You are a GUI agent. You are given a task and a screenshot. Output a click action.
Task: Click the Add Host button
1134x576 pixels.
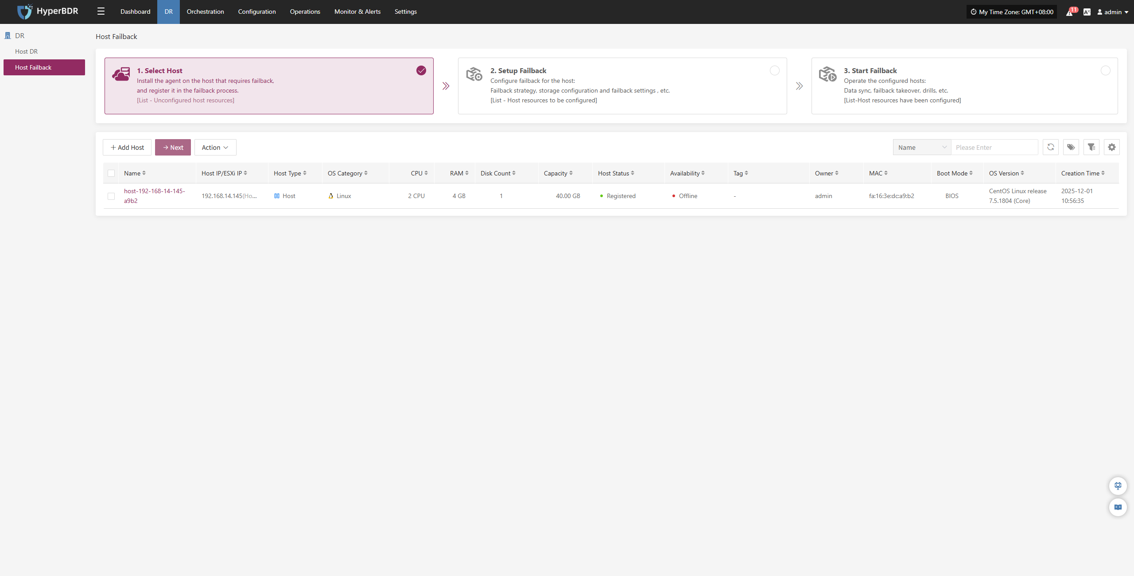127,148
